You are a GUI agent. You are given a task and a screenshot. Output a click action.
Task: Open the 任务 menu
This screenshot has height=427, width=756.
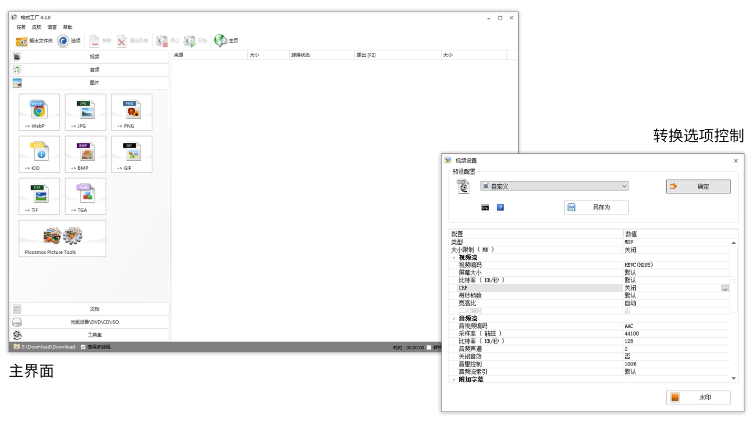(21, 27)
